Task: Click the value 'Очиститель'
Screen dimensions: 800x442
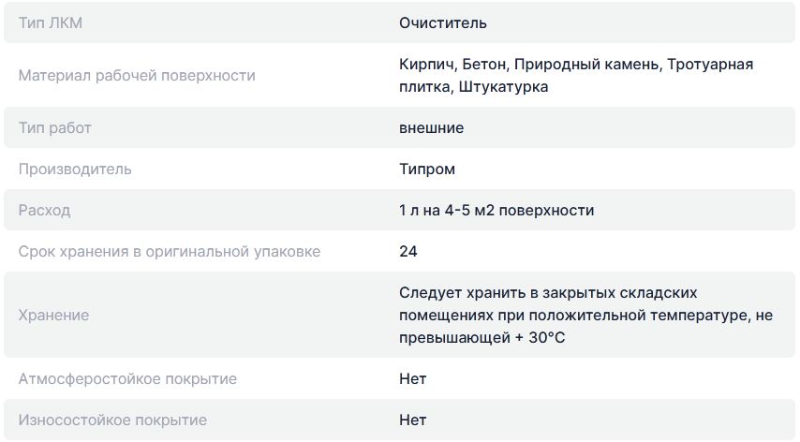Action: [x=442, y=22]
